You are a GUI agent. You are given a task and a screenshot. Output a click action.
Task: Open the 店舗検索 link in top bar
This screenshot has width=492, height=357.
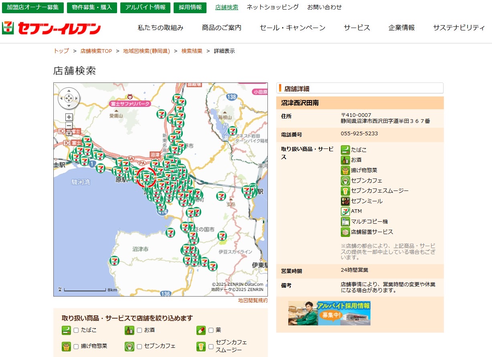point(227,7)
